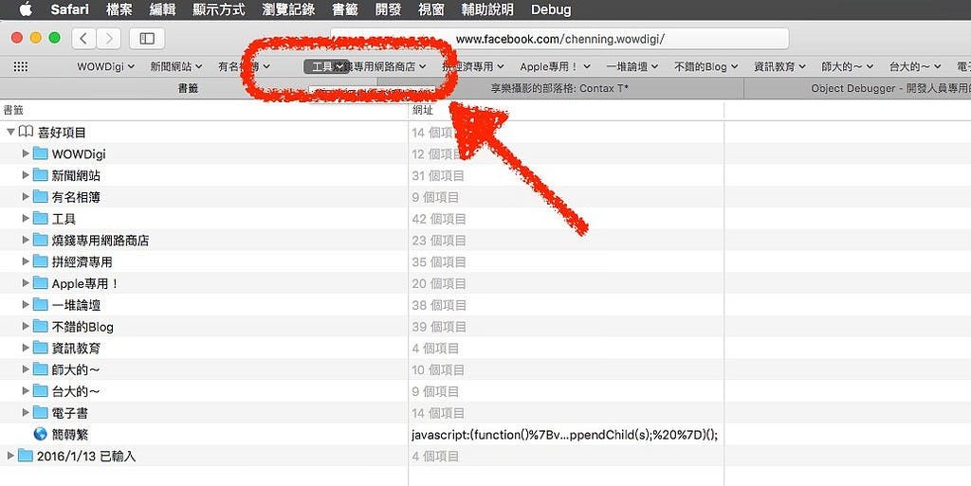This screenshot has width=971, height=486.
Task: Expand the Apple專用！ folder
Action: click(x=26, y=283)
